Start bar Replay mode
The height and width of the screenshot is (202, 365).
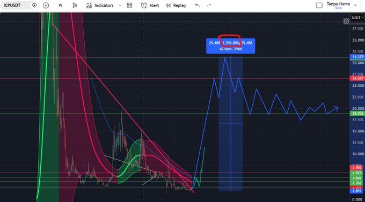tap(176, 5)
